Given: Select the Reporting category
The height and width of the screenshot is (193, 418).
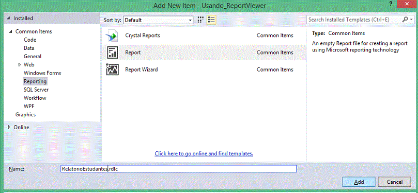Looking at the screenshot, I should click(35, 81).
